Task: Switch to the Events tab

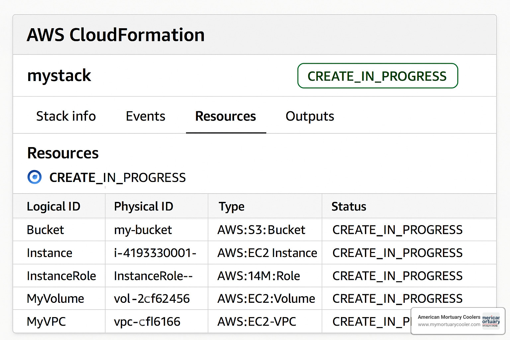Action: (145, 116)
